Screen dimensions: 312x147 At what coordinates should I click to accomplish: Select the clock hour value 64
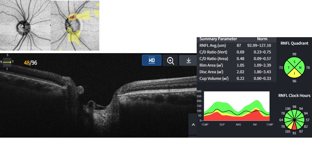[281, 120]
